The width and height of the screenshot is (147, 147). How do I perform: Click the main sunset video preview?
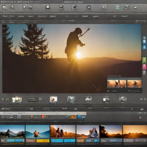(x=72, y=59)
